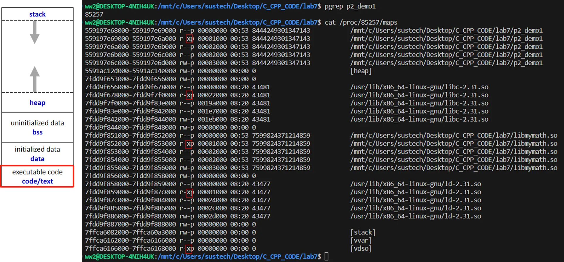The width and height of the screenshot is (564, 262).
Task: Click the [stack] mapping label
Action: click(363, 232)
